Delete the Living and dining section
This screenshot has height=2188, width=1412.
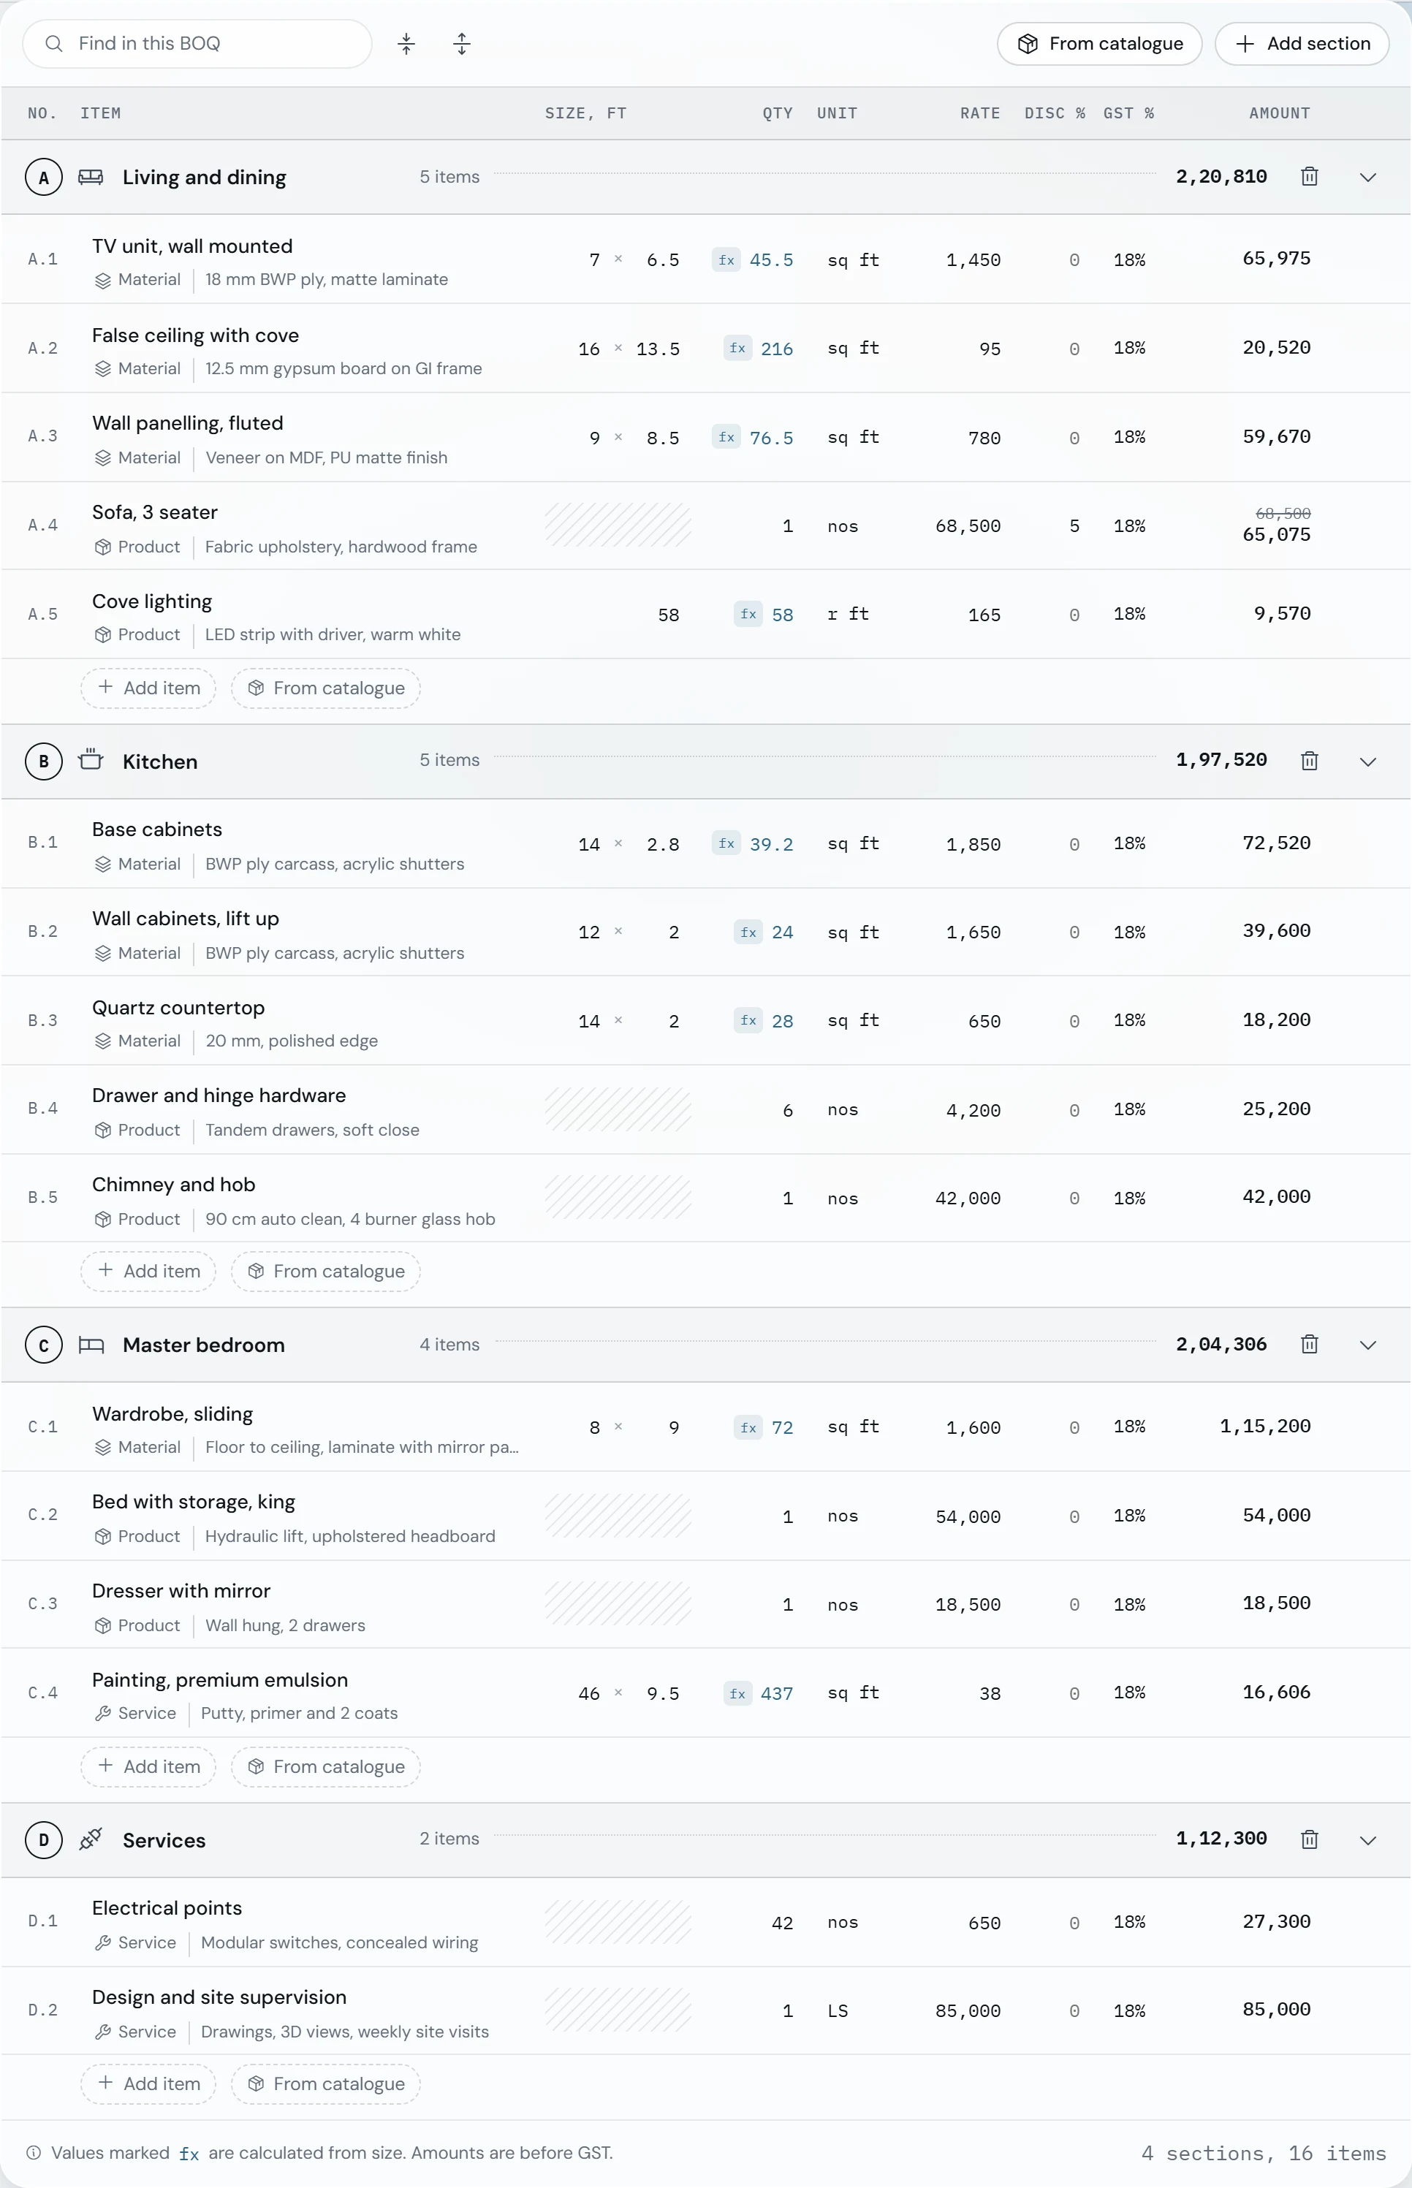[x=1309, y=177]
